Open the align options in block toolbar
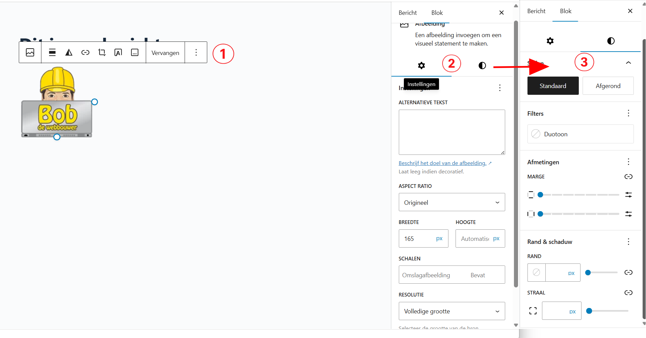This screenshot has height=338, width=646. (x=52, y=53)
